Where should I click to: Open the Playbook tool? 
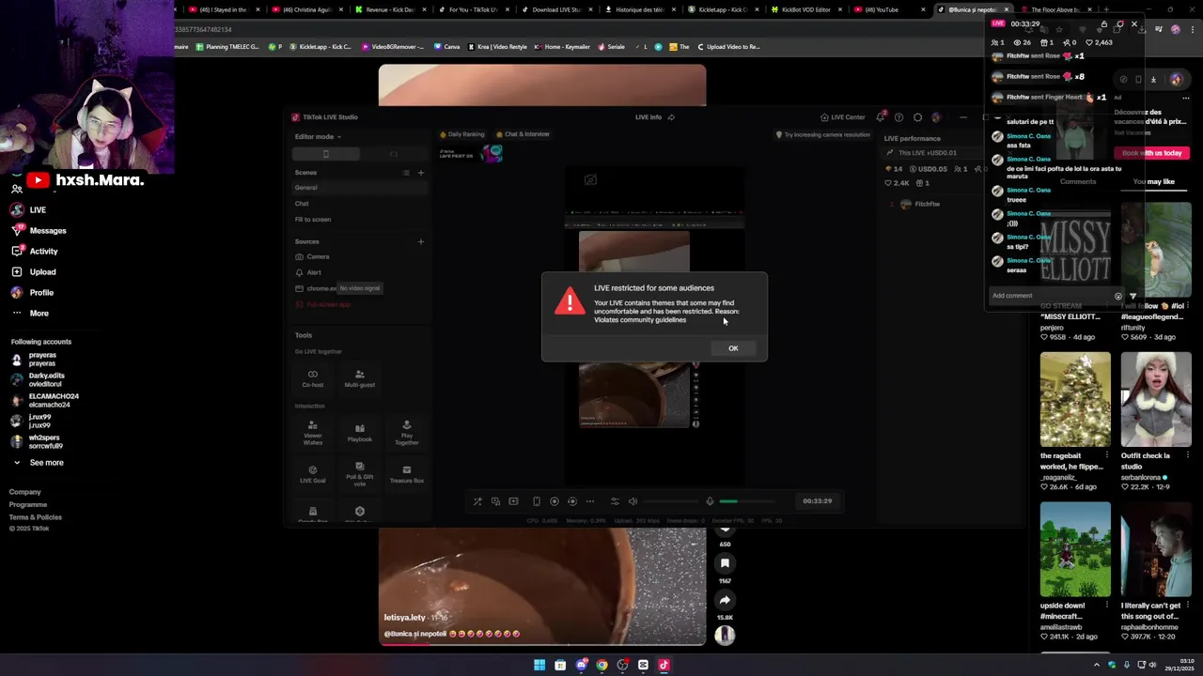tap(360, 432)
